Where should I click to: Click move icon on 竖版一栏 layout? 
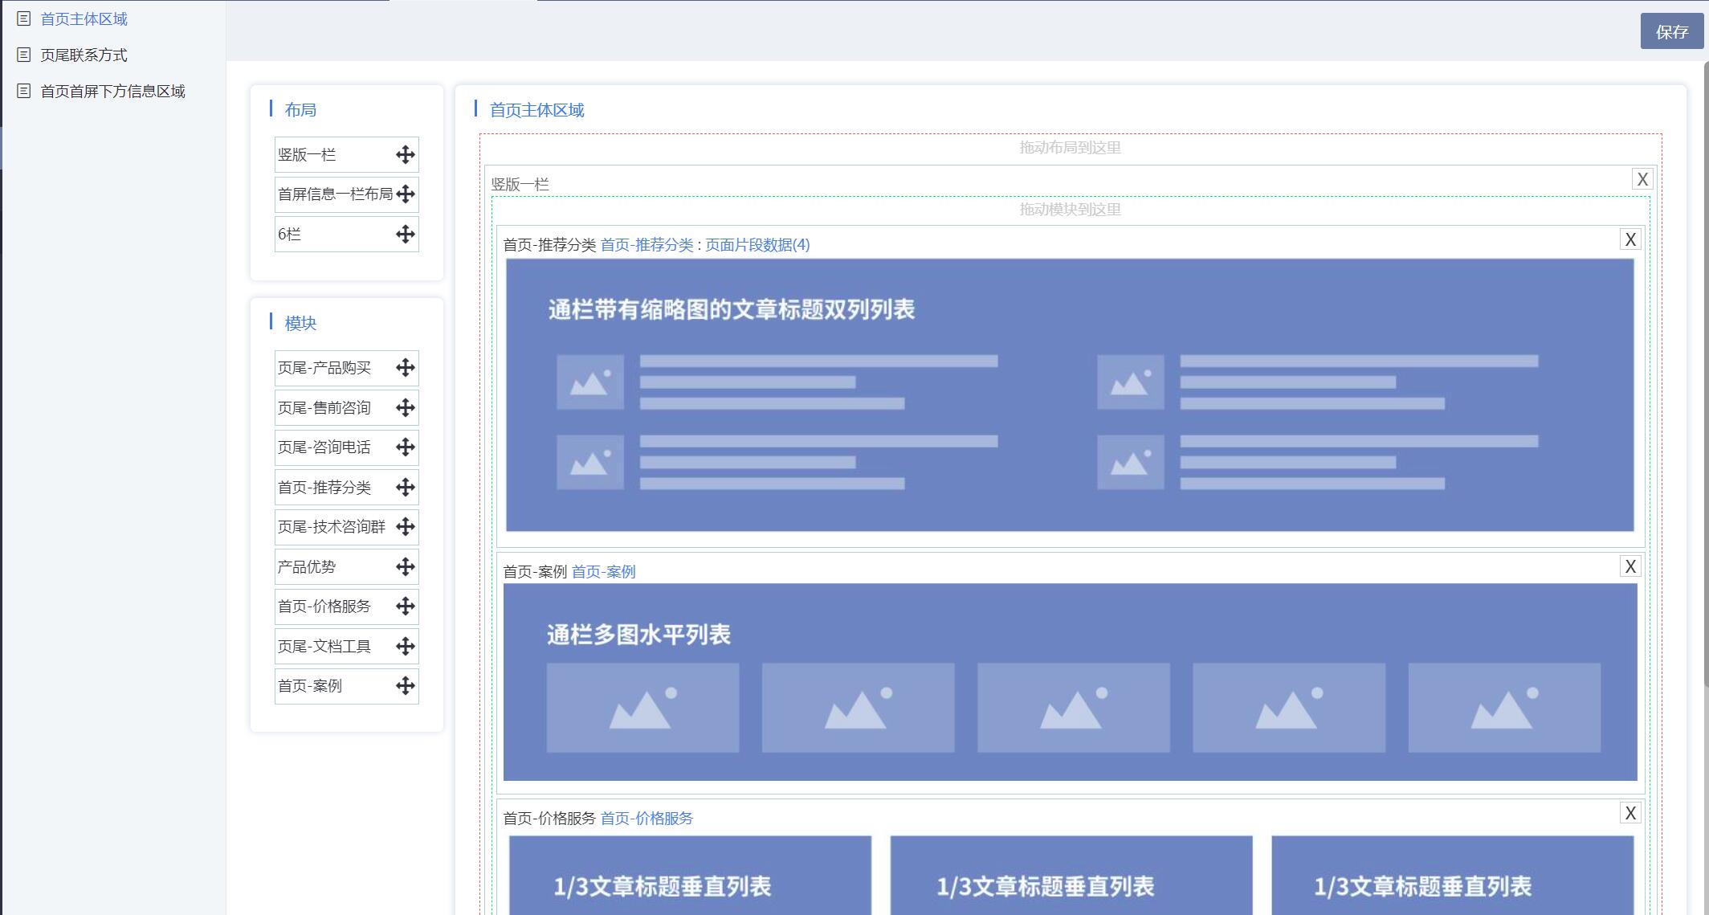[406, 155]
